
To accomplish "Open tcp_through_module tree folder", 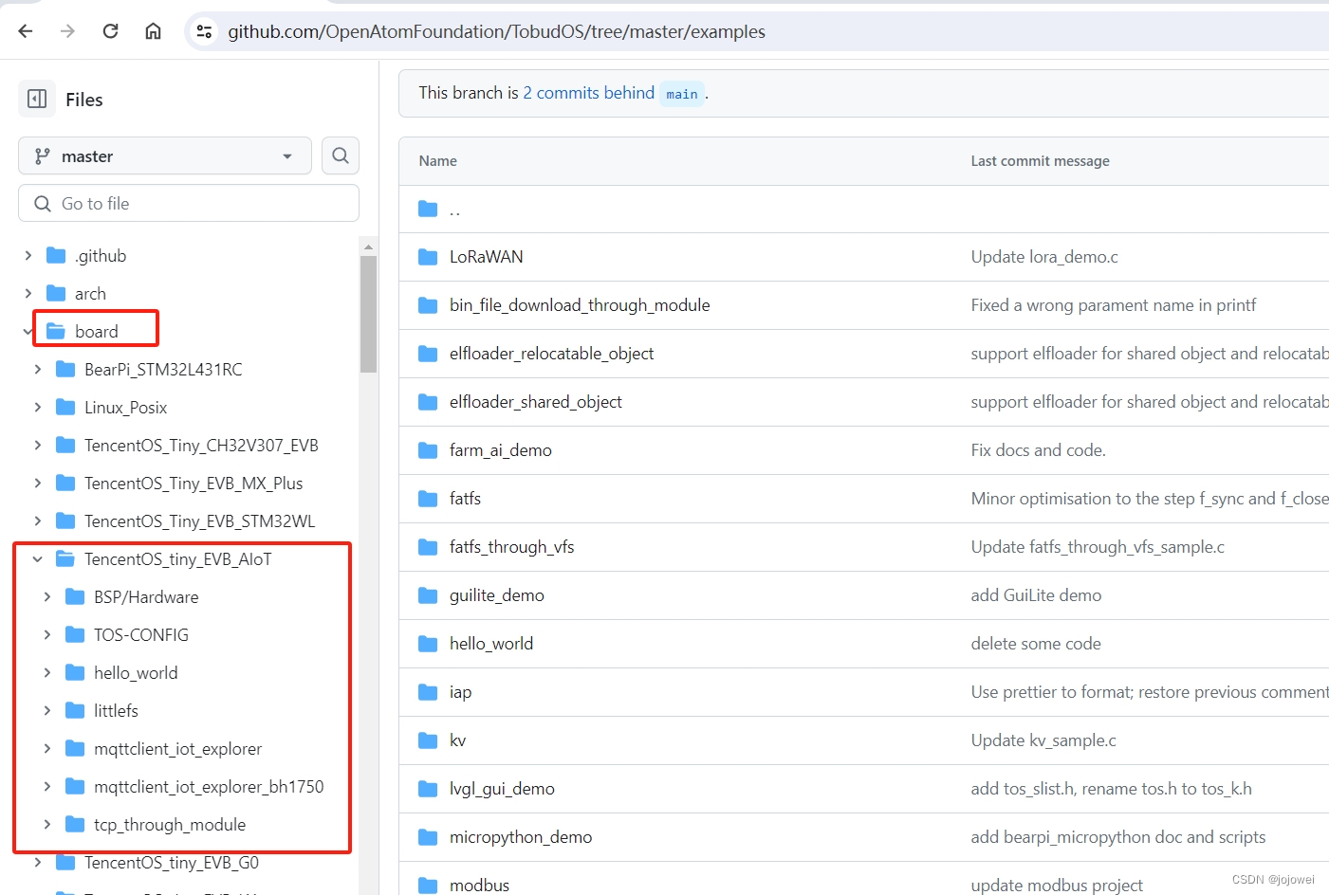I will coord(170,824).
